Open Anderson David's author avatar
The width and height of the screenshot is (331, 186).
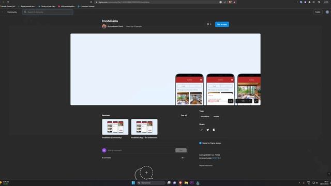tap(104, 26)
